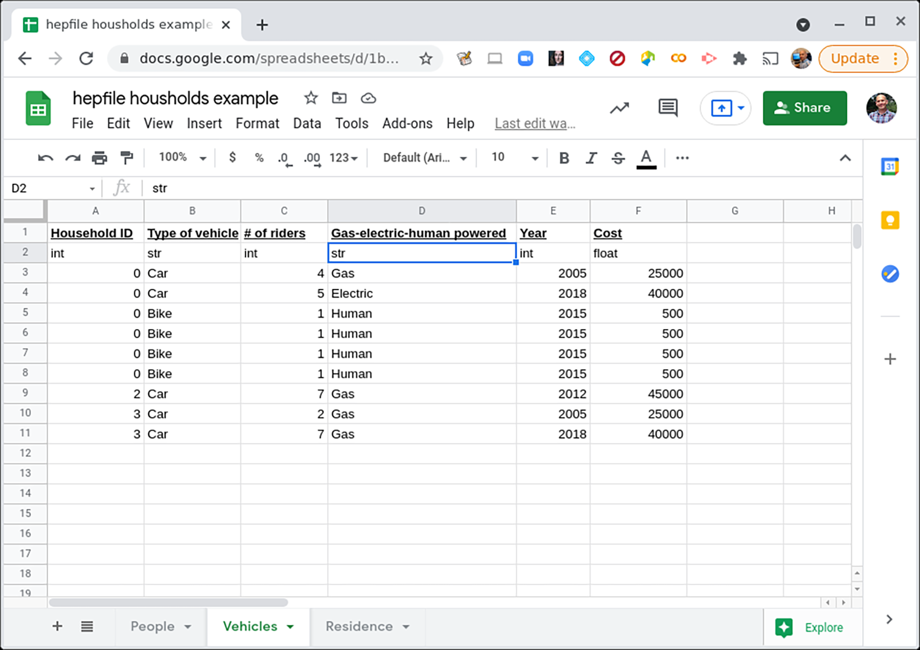The width and height of the screenshot is (920, 650).
Task: Toggle italic formatting
Action: 591,158
